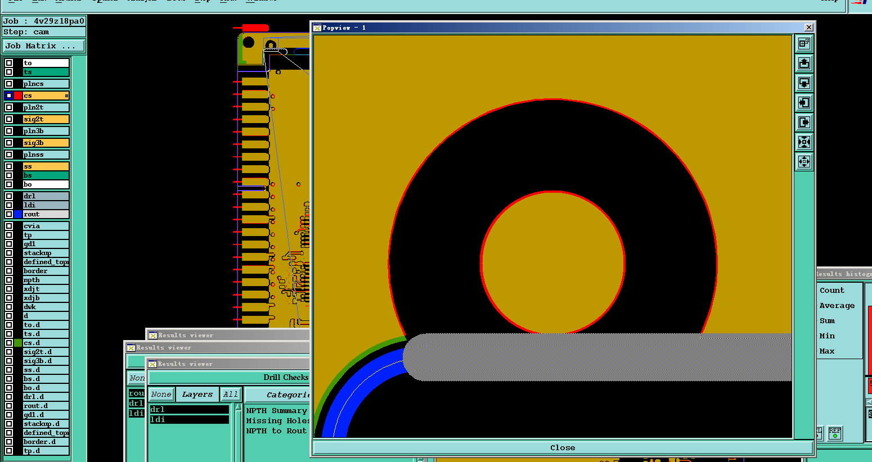Select the stackup layer name

46,253
